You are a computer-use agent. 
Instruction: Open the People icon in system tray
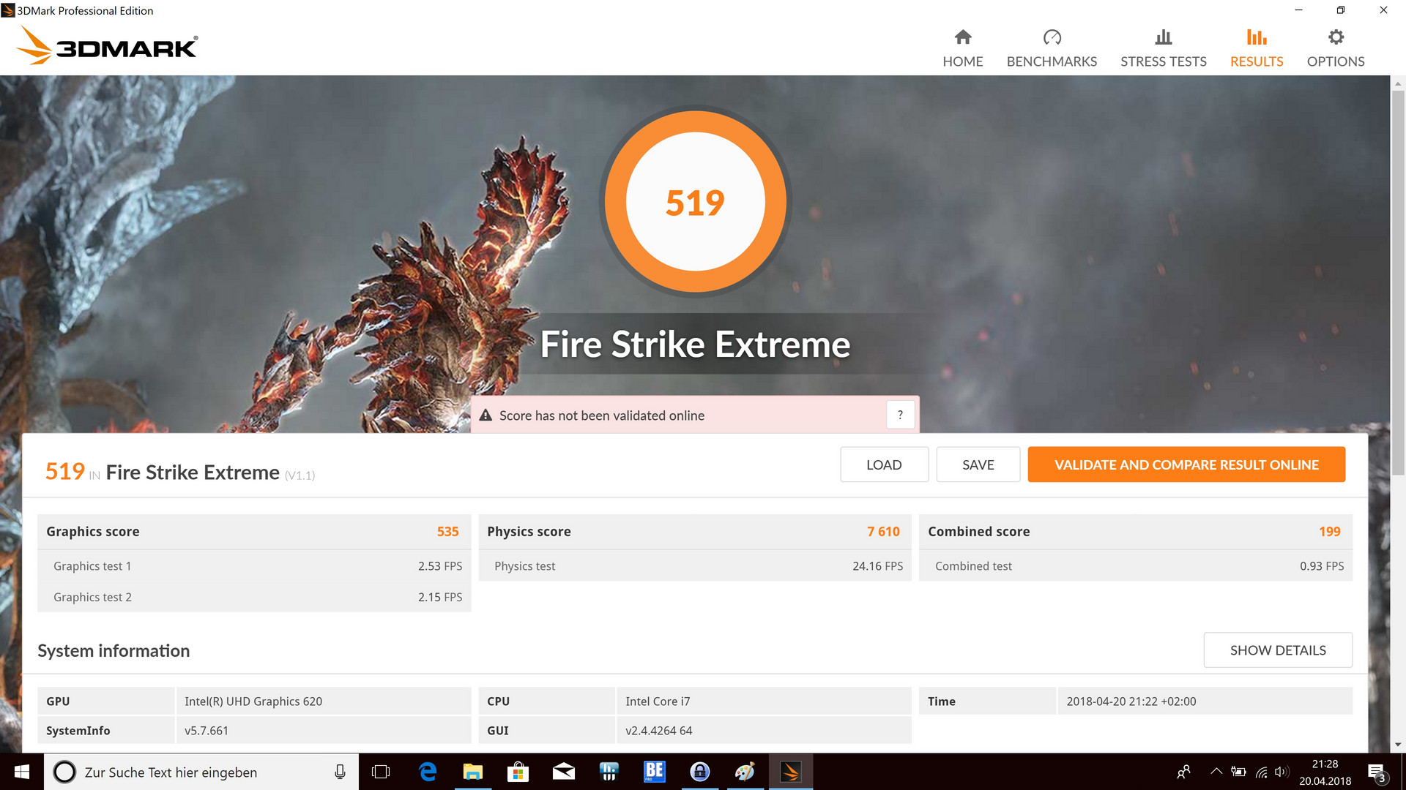[x=1183, y=772]
